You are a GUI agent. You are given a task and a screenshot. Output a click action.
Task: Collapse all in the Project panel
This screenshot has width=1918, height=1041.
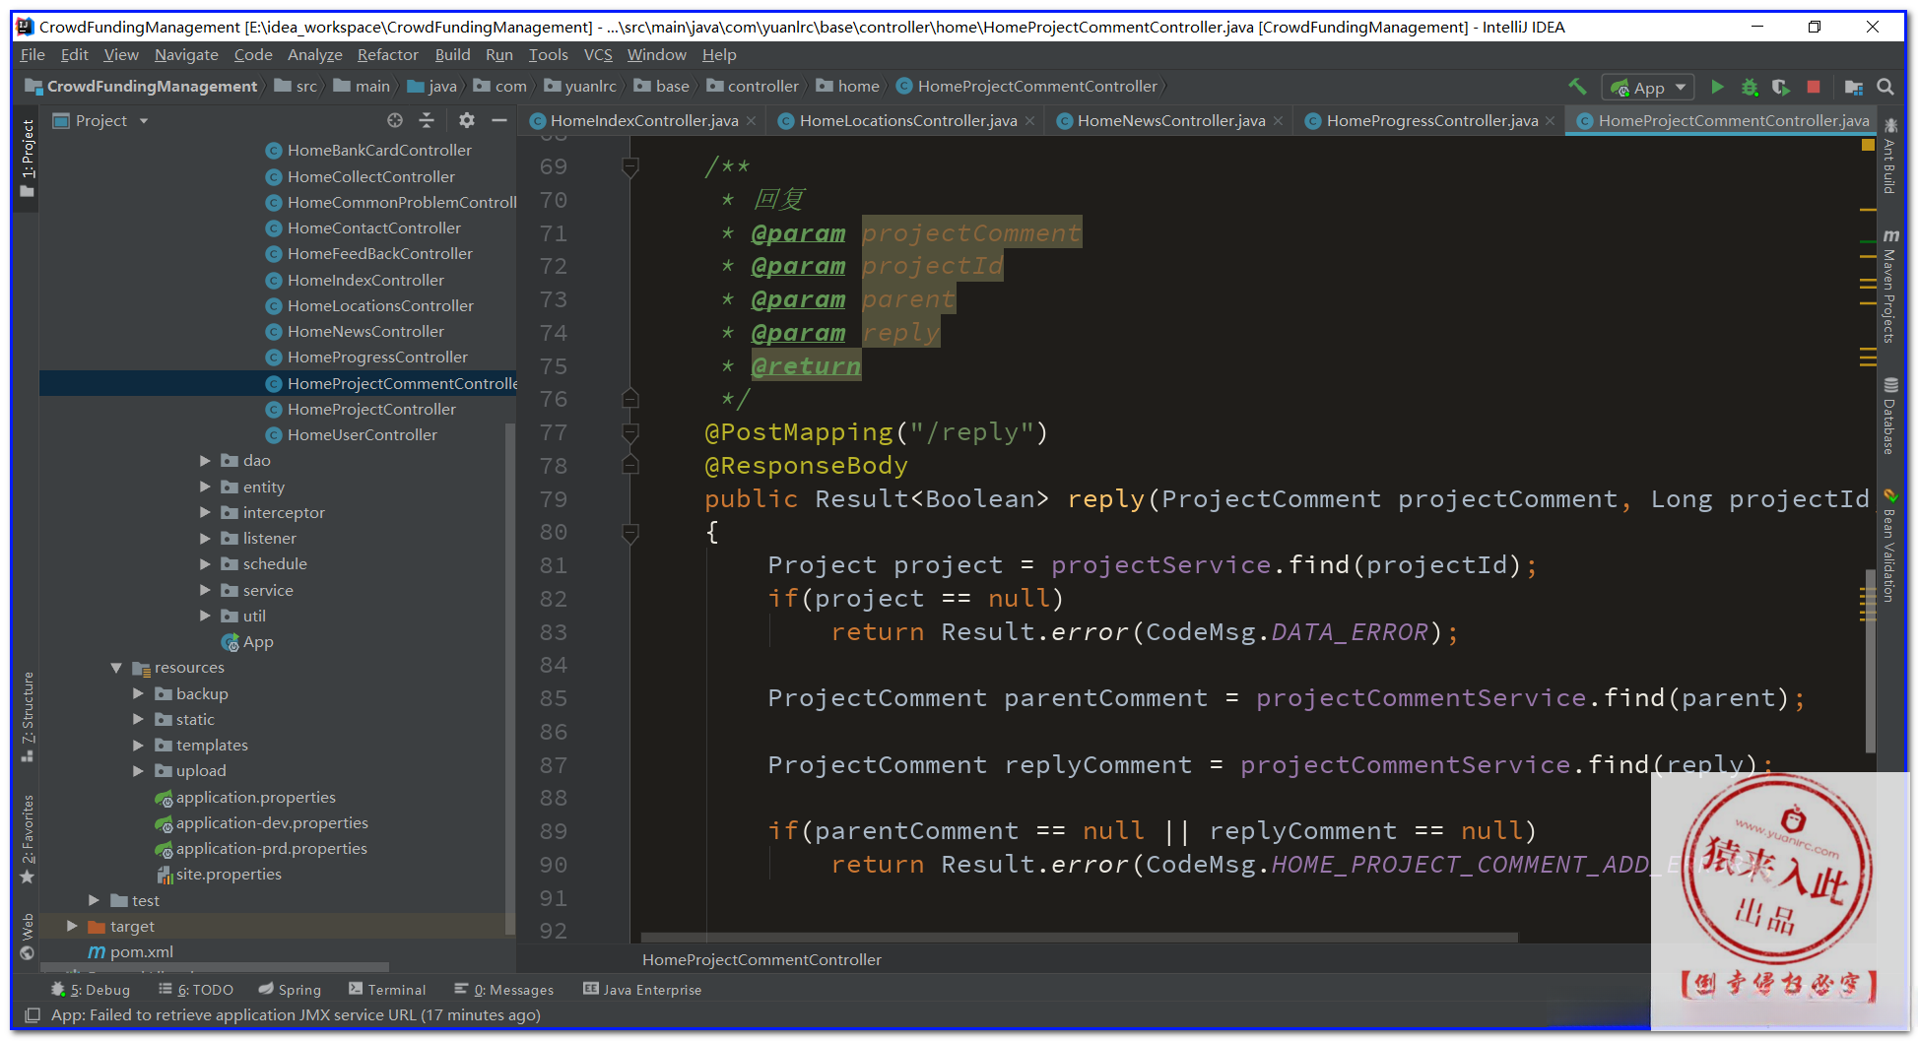pyautogui.click(x=427, y=120)
